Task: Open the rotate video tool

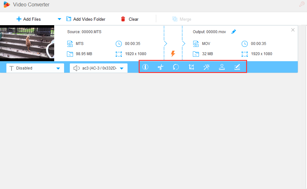Action: click(x=176, y=67)
